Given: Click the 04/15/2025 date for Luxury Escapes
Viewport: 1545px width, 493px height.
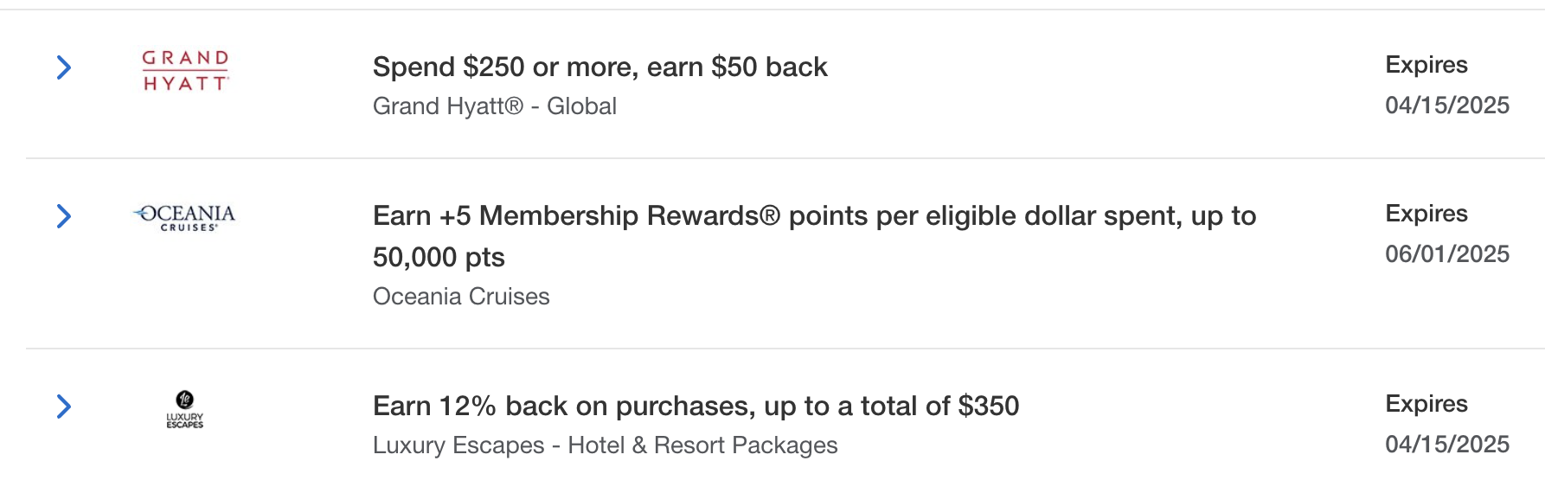Looking at the screenshot, I should (1446, 445).
